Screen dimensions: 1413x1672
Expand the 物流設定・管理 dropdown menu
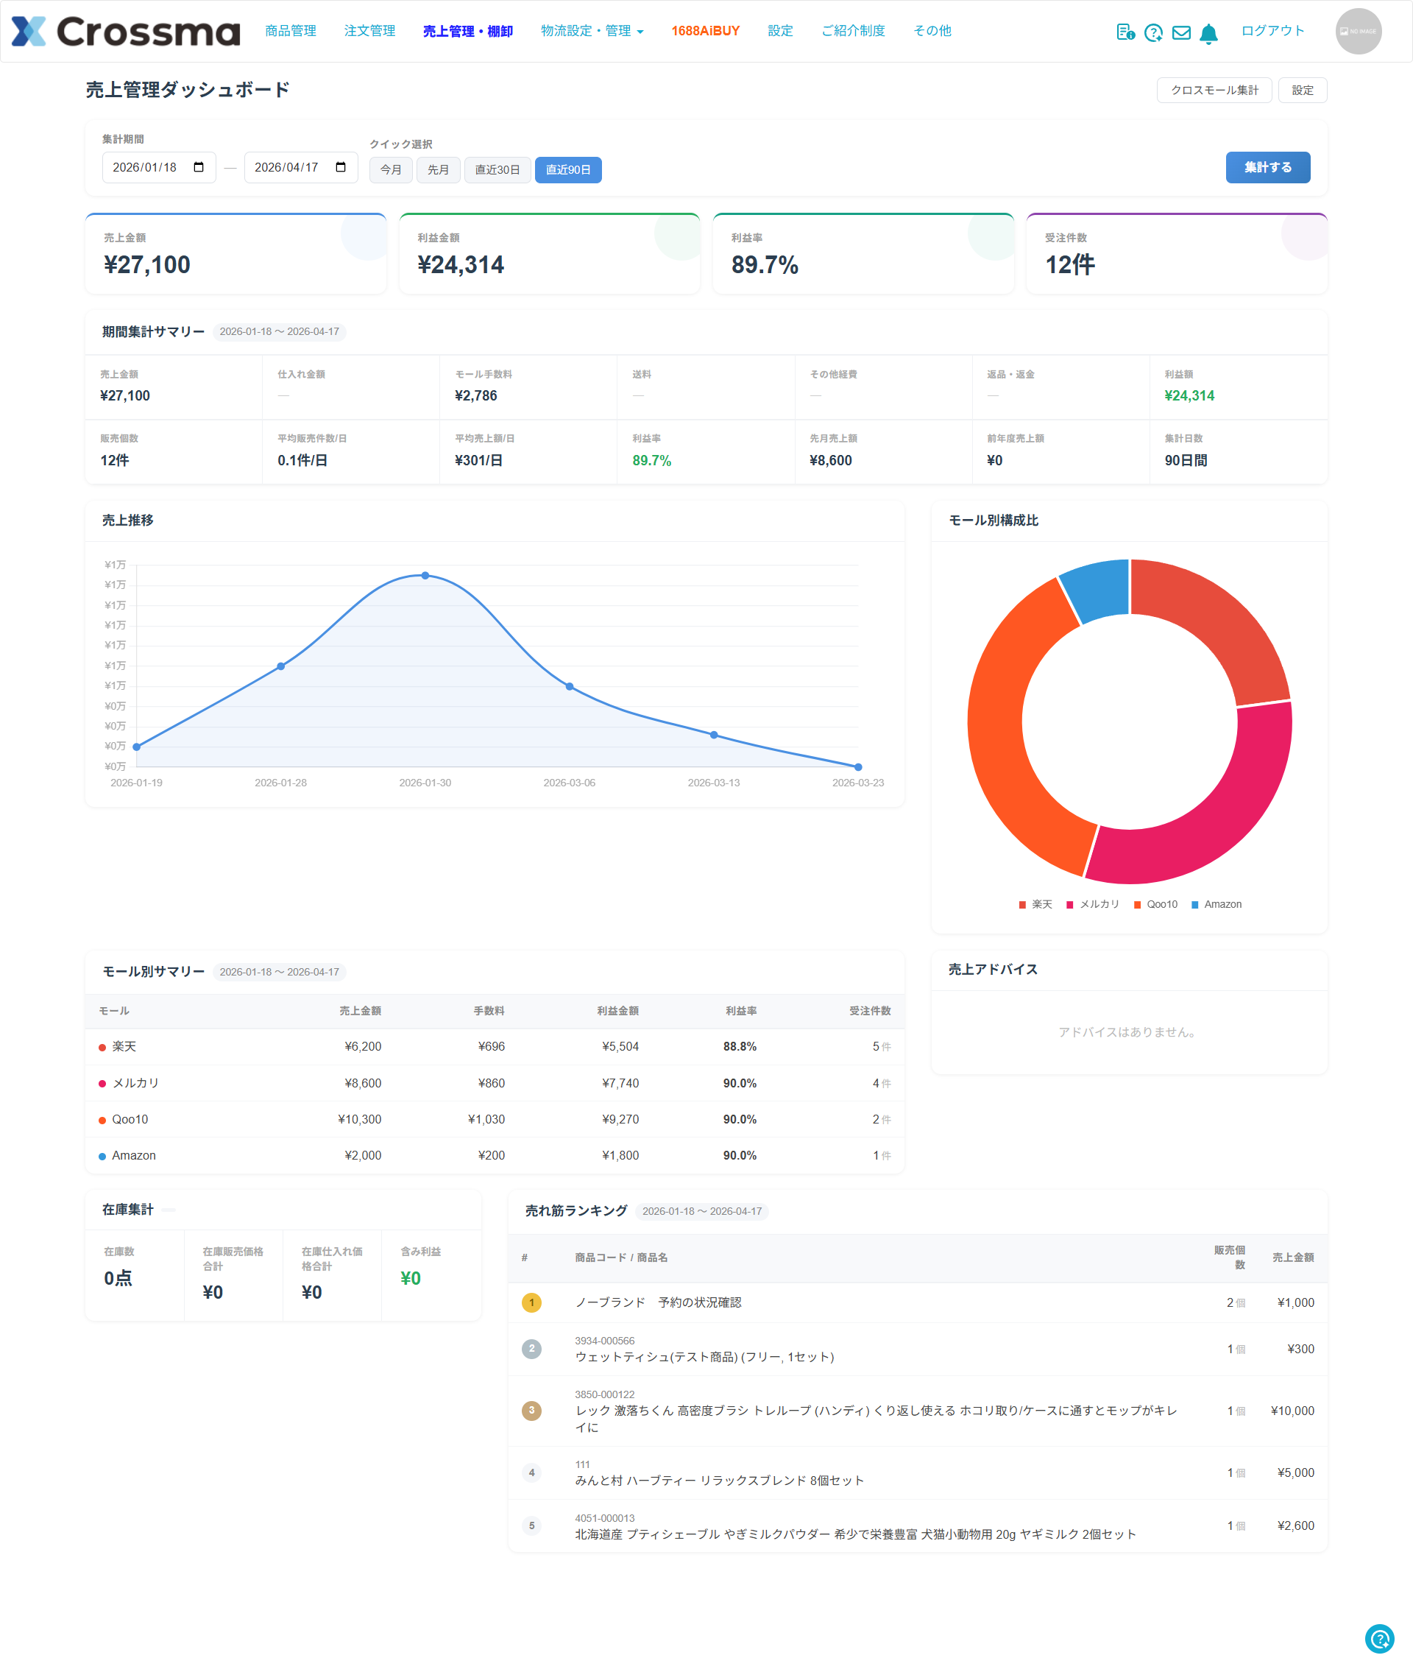pos(592,31)
